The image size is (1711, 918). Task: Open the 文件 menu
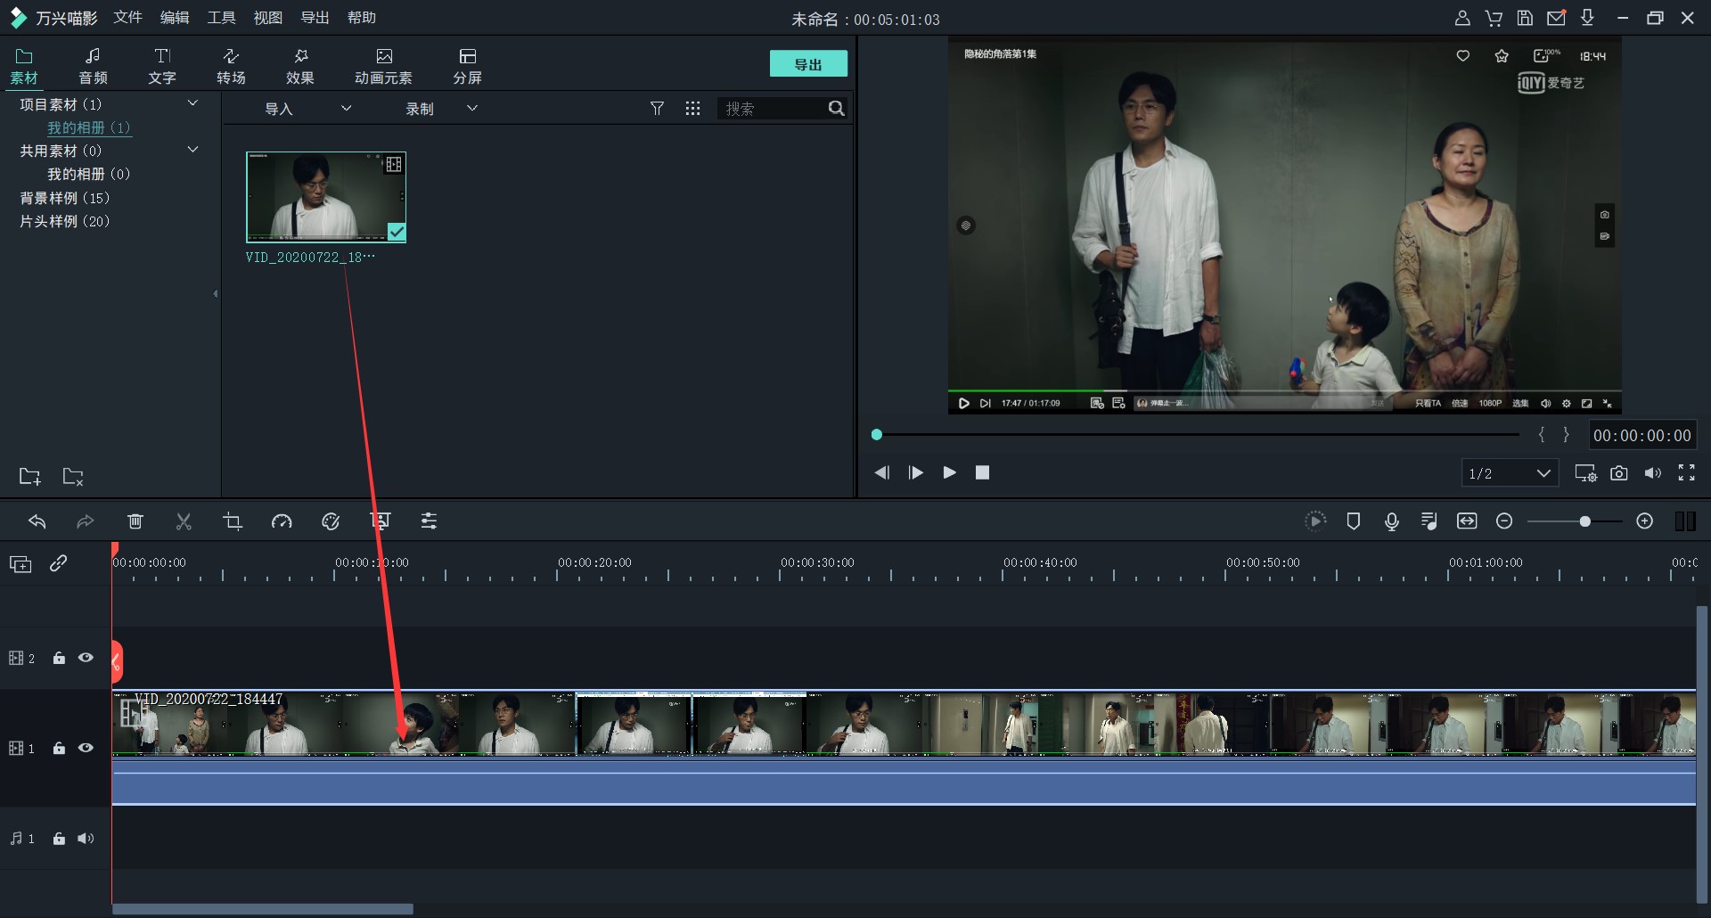coord(127,18)
